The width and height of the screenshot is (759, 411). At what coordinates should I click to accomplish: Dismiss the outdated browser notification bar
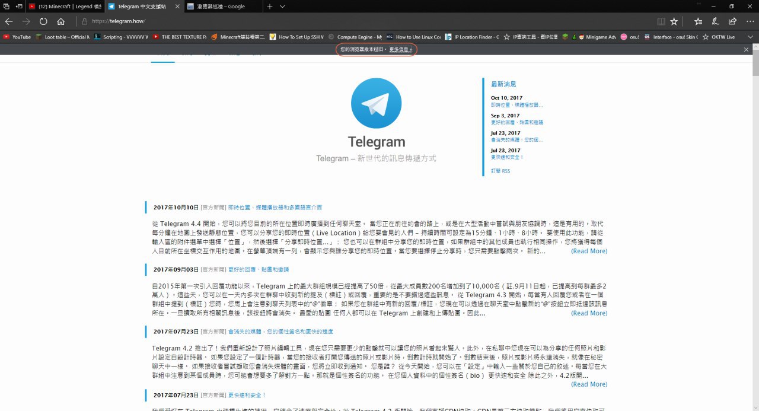[747, 50]
